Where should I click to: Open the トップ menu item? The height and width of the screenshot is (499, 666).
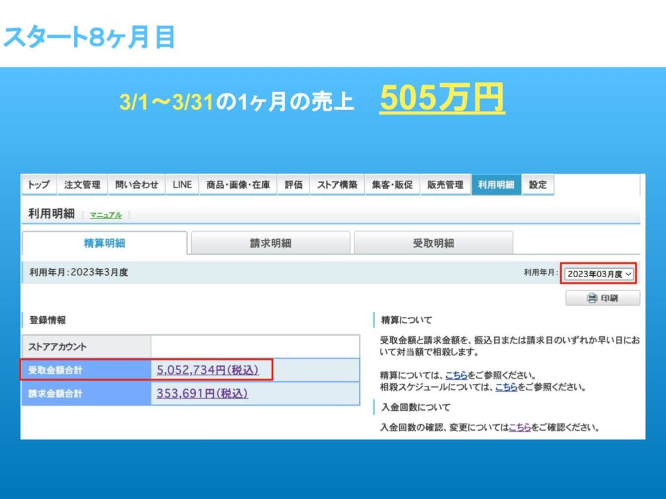click(x=39, y=185)
